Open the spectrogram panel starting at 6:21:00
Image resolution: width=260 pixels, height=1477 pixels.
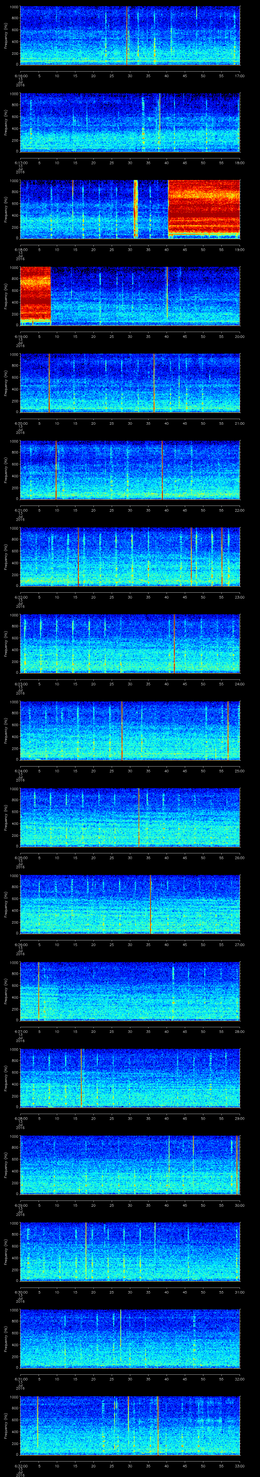(130, 470)
